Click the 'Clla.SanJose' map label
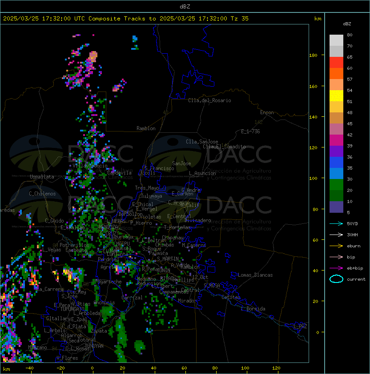Viewport: 370px width, 374px height. (202, 142)
